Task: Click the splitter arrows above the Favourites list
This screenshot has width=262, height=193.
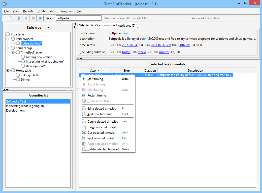Action: (x=6, y=90)
